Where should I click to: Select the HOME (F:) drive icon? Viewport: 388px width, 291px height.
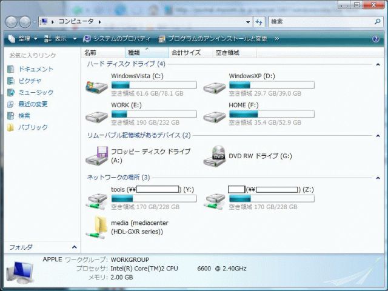click(214, 116)
